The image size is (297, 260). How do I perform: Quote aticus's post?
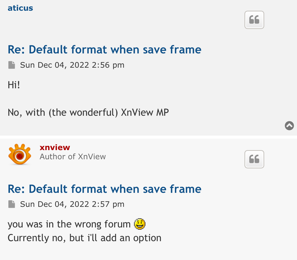(254, 20)
